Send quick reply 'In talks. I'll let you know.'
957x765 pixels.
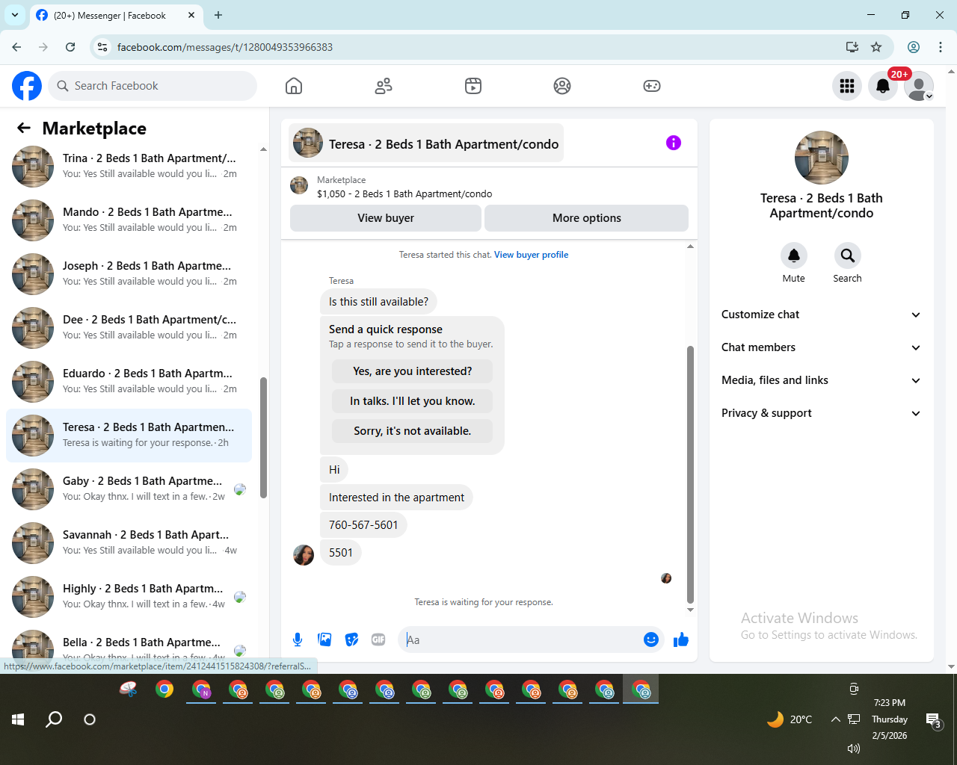pos(413,401)
